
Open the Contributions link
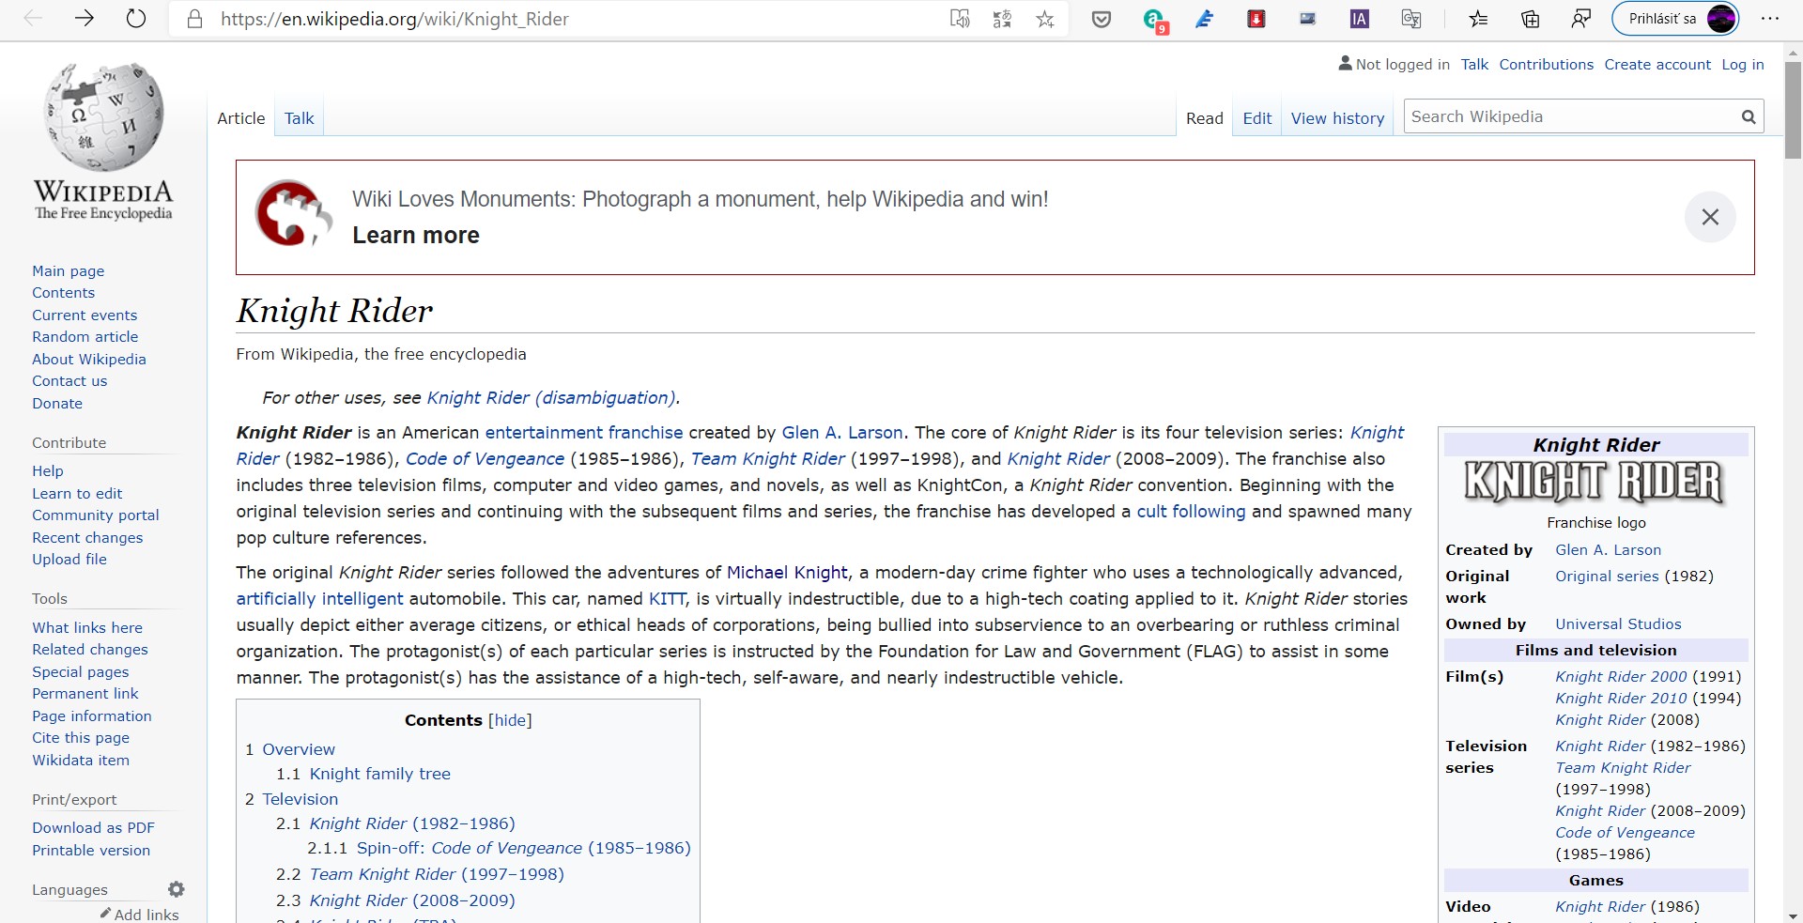[x=1546, y=64]
